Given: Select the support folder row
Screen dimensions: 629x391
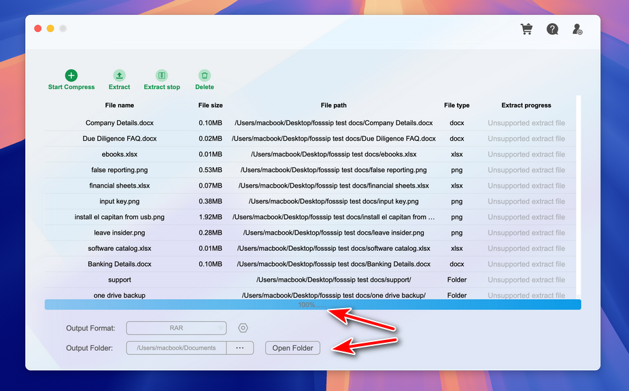Looking at the screenshot, I should click(x=120, y=280).
